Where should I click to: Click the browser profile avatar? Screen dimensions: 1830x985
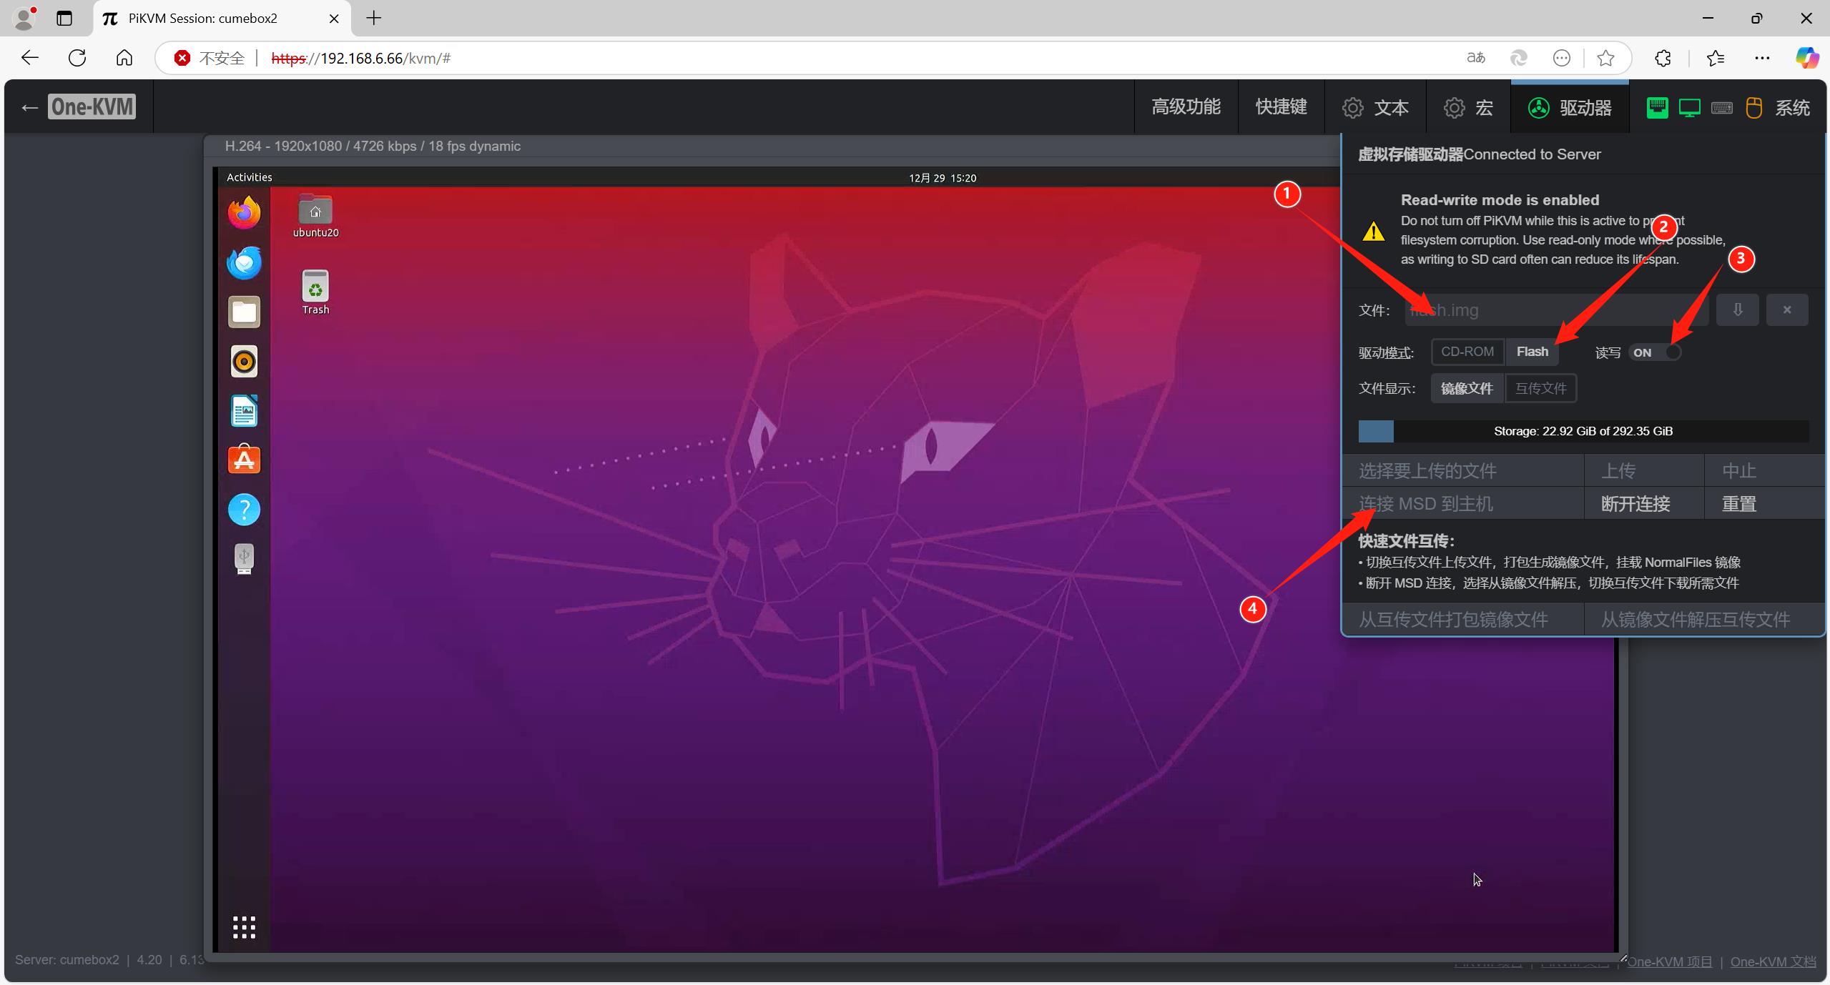(x=24, y=18)
